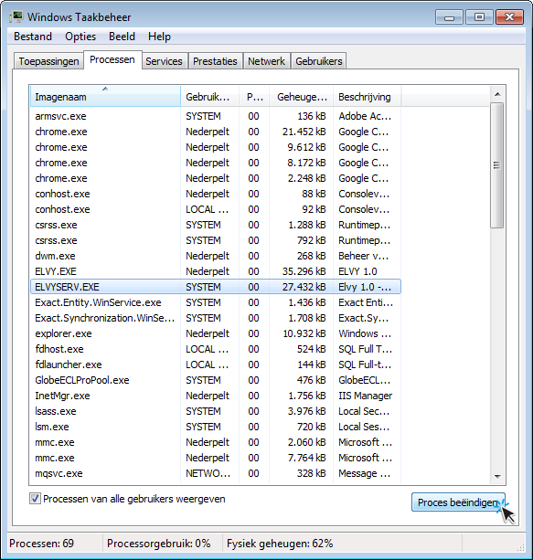533x560 pixels.
Task: Click 'Processorgebruik: 0%' status entry
Action: pyautogui.click(x=159, y=544)
